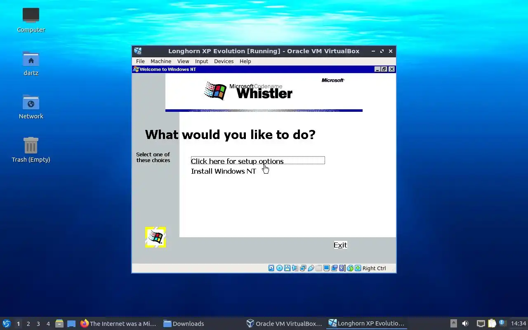Open the Help menu
This screenshot has height=330, width=528.
(245, 61)
